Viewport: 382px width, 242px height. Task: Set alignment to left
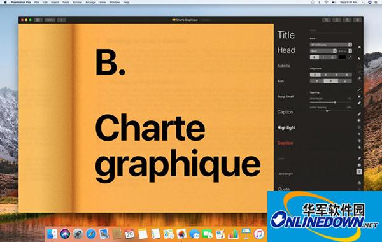coord(315,75)
